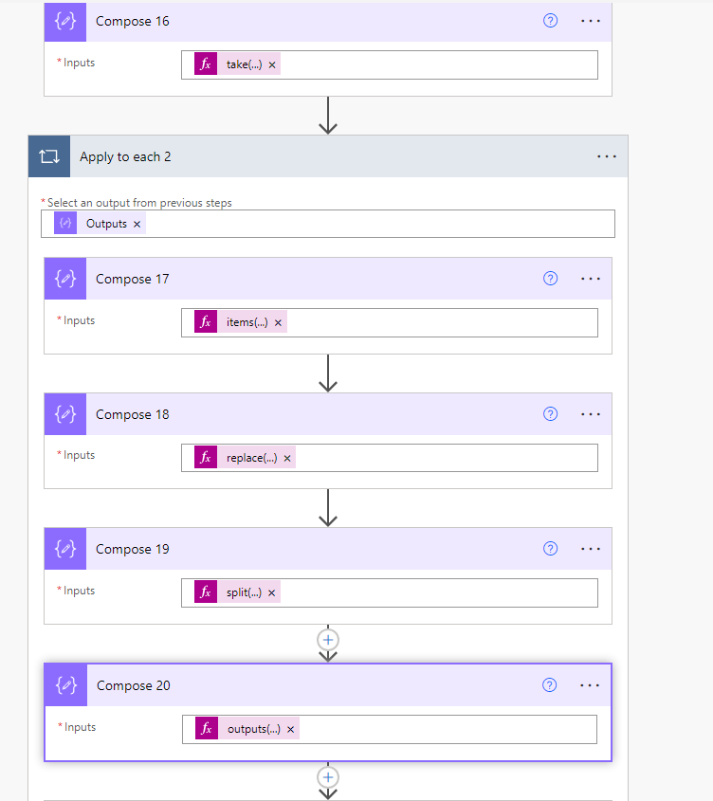Insert a new step below Compose 20
Viewport: 713px width, 801px height.
click(327, 776)
